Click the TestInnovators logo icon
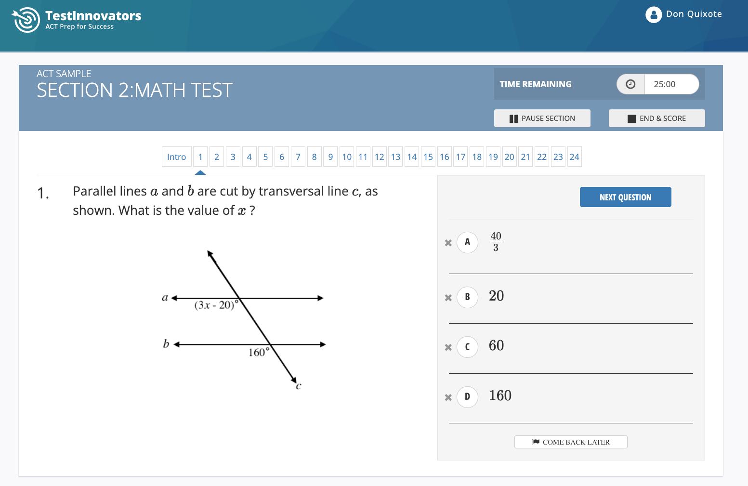Screen dimensions: 748x486 pos(26,19)
